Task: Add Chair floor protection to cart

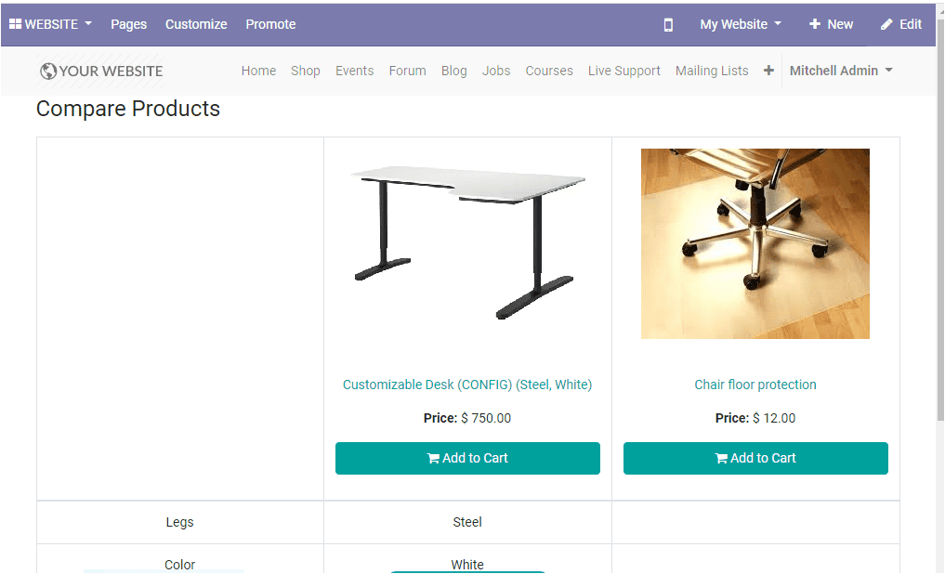Action: tap(755, 458)
